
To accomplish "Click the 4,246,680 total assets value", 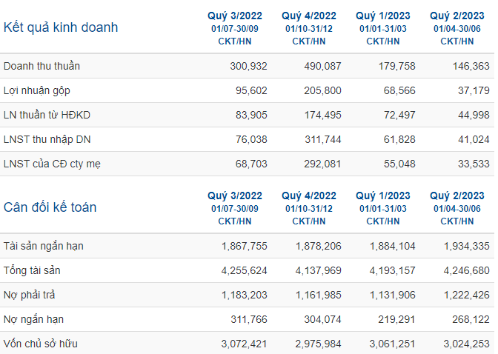I will pyautogui.click(x=467, y=270).
